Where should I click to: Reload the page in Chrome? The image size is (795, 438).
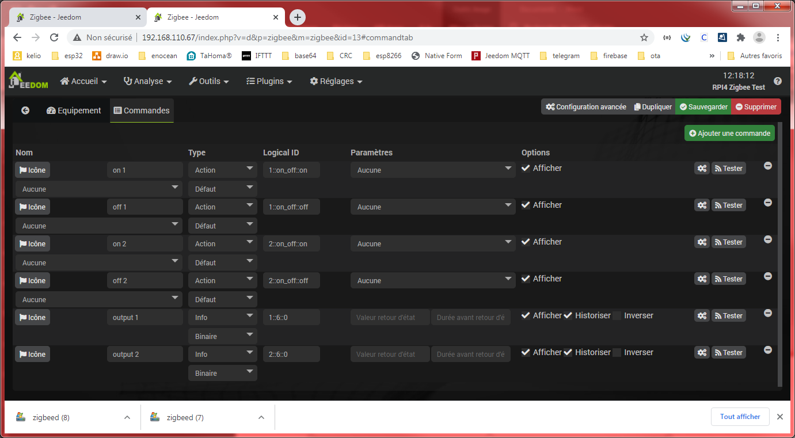pyautogui.click(x=54, y=37)
